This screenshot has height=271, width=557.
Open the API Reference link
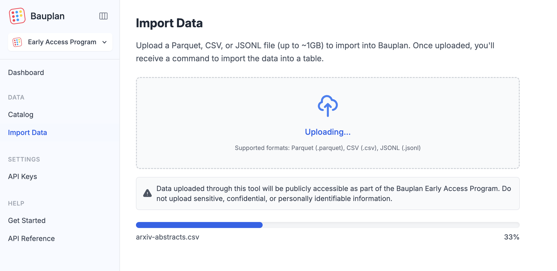click(x=31, y=238)
